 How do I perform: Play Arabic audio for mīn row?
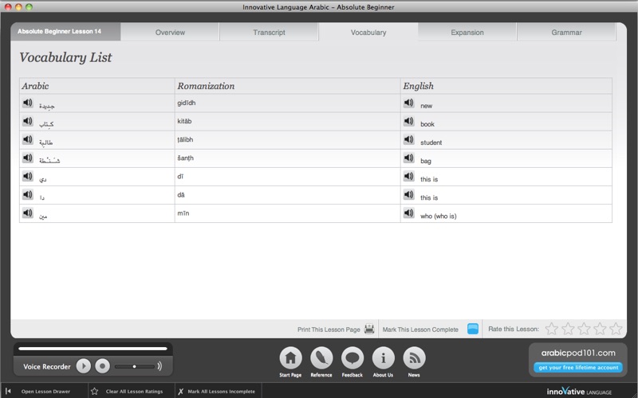click(28, 213)
